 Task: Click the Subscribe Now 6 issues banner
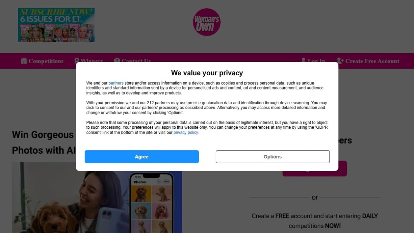56,25
